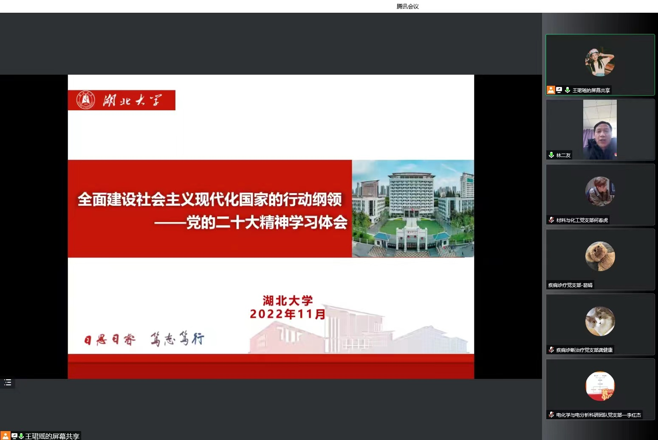Click the green microphone in the bottom-left speaker bar
Image resolution: width=658 pixels, height=440 pixels.
pyautogui.click(x=21, y=436)
